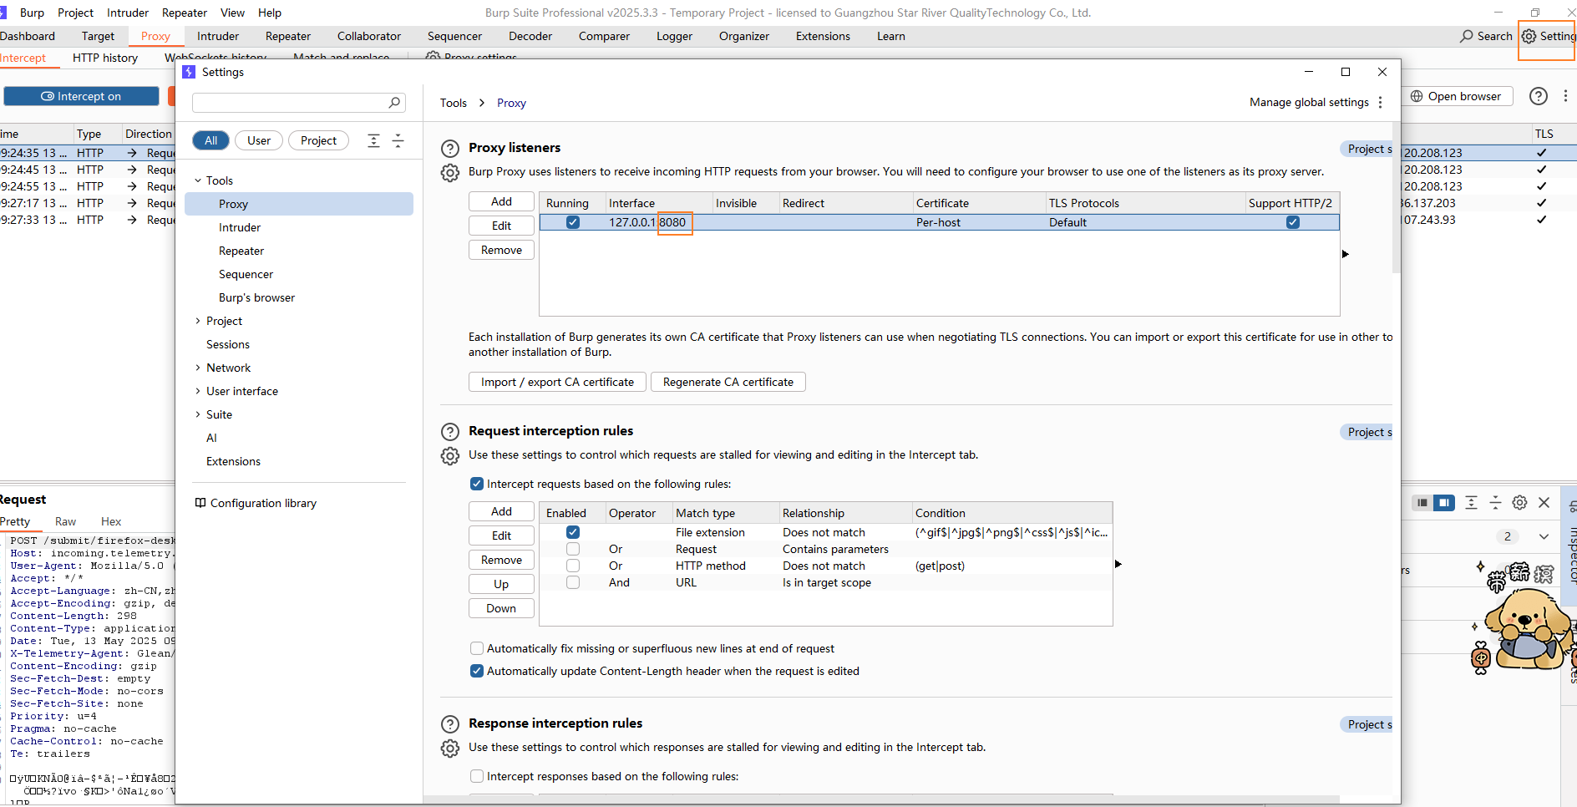Click the settings search magnifier icon

(394, 102)
